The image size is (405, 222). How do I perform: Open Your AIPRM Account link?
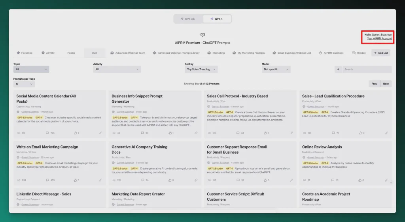[379, 39]
